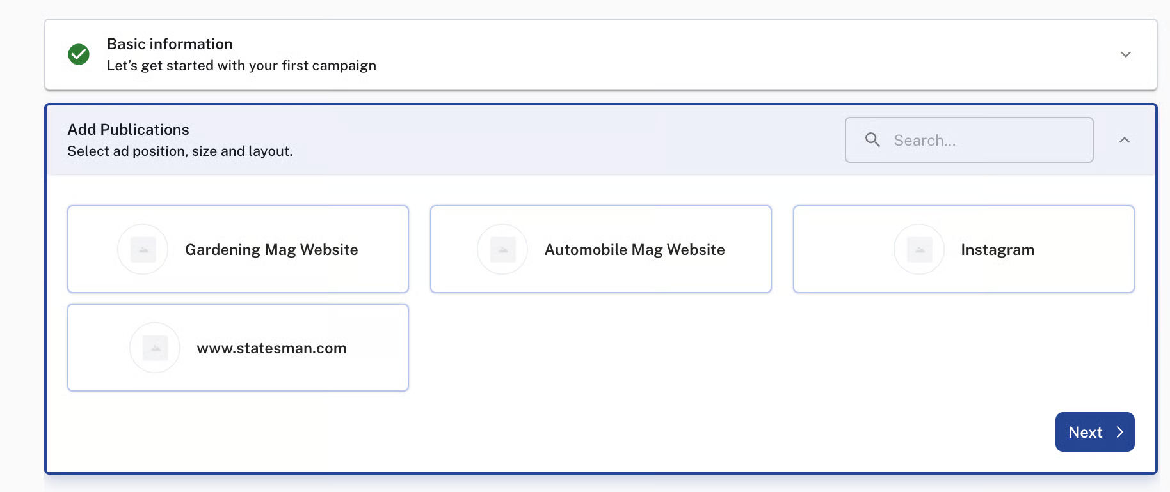Click the Add Publications heading
The height and width of the screenshot is (492, 1170).
128,130
